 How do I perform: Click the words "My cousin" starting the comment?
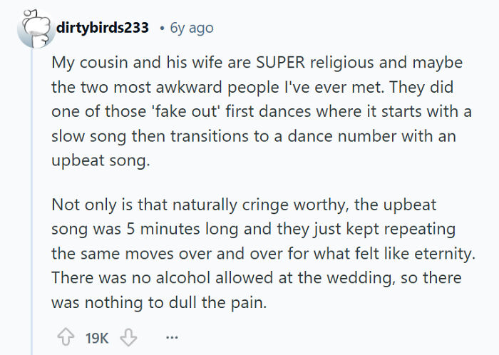pos(81,63)
